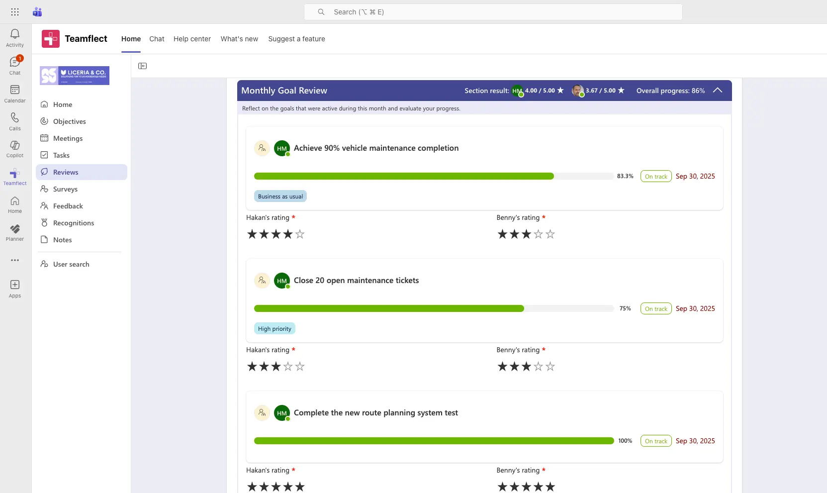
Task: Change status via the On track badge
Action: (655, 176)
